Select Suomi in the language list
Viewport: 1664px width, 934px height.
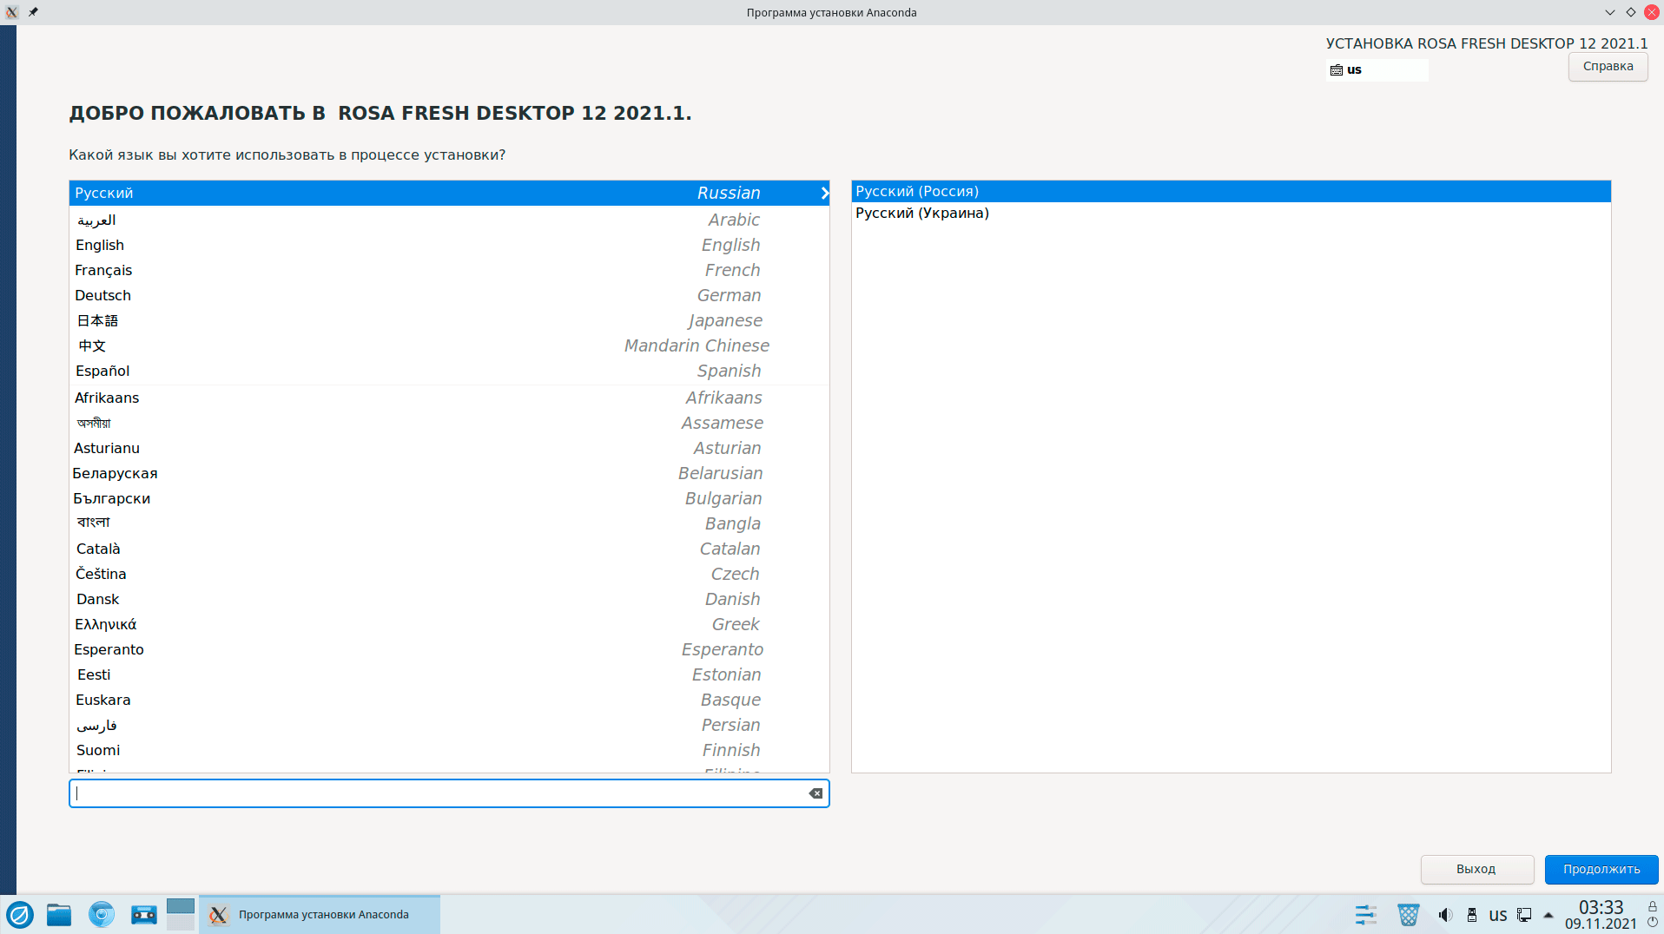449,750
